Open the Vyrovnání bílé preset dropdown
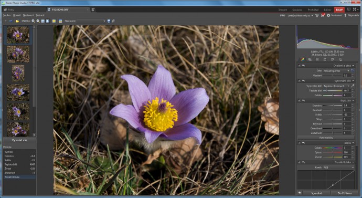 336,86
